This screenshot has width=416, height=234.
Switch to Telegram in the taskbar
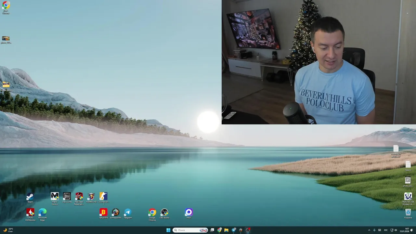click(x=234, y=230)
